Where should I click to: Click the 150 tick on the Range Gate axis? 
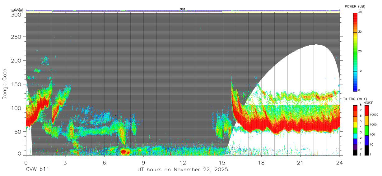16,84
